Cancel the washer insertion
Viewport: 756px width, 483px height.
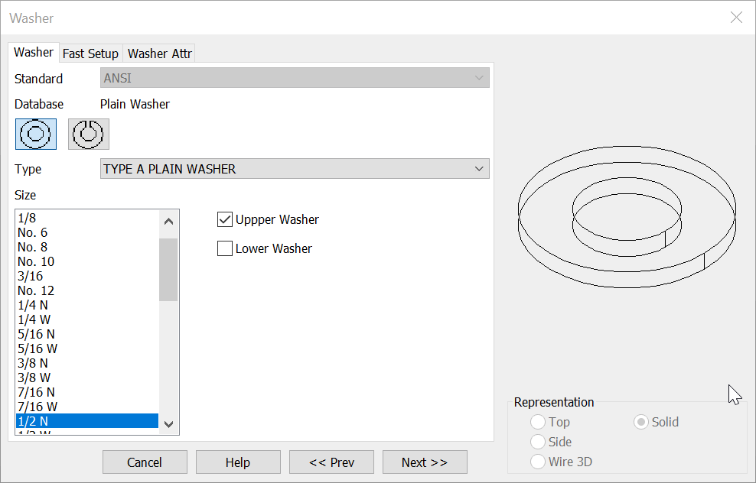coord(145,462)
